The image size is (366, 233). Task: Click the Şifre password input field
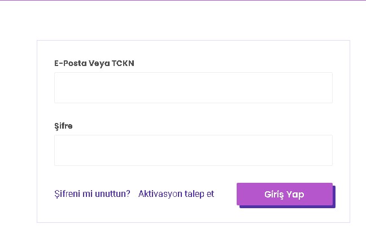[x=193, y=150]
